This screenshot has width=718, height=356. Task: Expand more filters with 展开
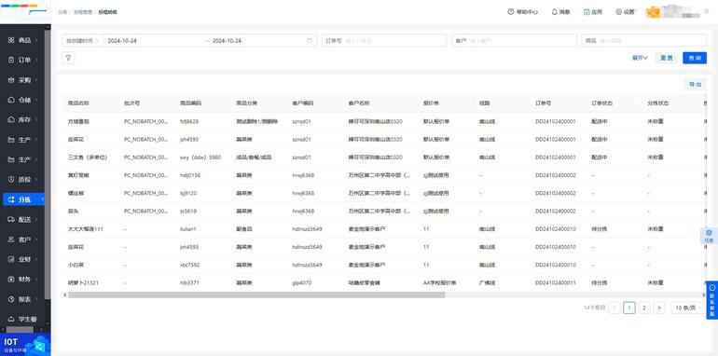[641, 58]
